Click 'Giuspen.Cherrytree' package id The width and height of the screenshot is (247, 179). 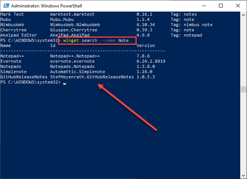coord(74,30)
